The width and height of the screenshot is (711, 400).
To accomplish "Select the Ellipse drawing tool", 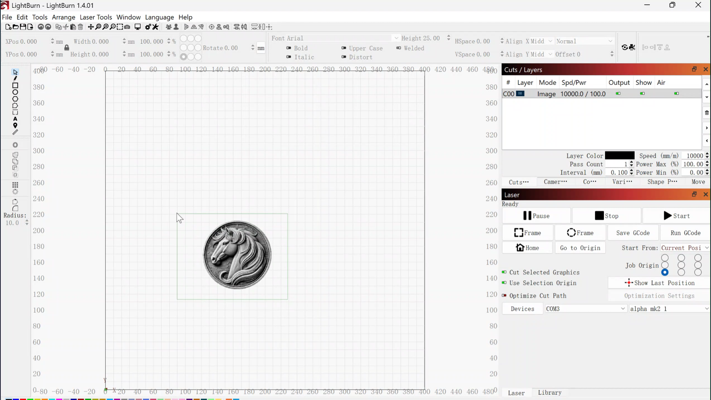I will (x=15, y=92).
